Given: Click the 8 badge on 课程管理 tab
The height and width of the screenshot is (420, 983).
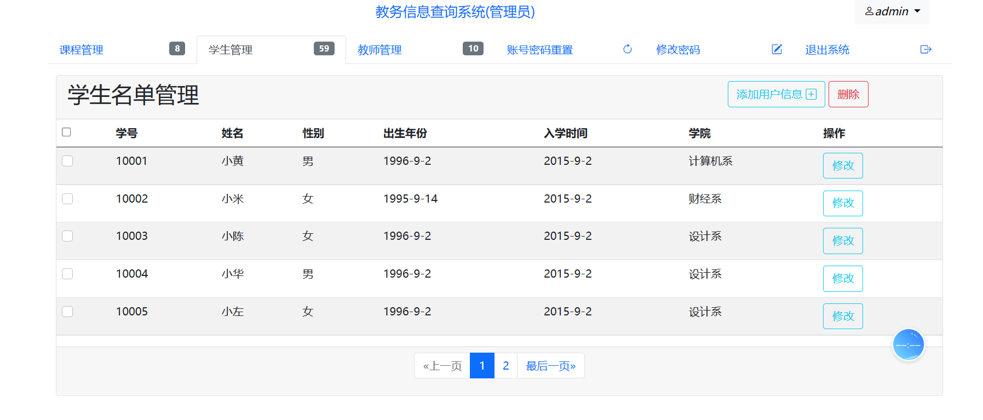Looking at the screenshot, I should click(x=177, y=49).
